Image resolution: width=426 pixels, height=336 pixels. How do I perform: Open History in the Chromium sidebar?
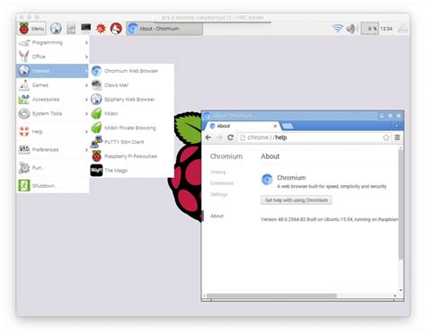[217, 172]
